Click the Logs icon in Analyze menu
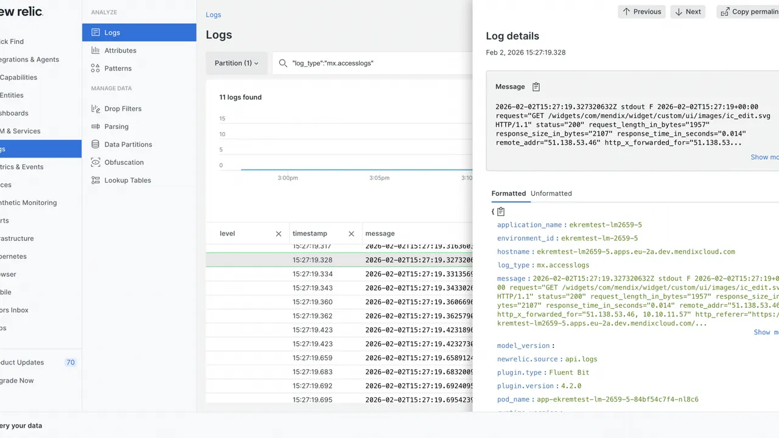 click(95, 33)
